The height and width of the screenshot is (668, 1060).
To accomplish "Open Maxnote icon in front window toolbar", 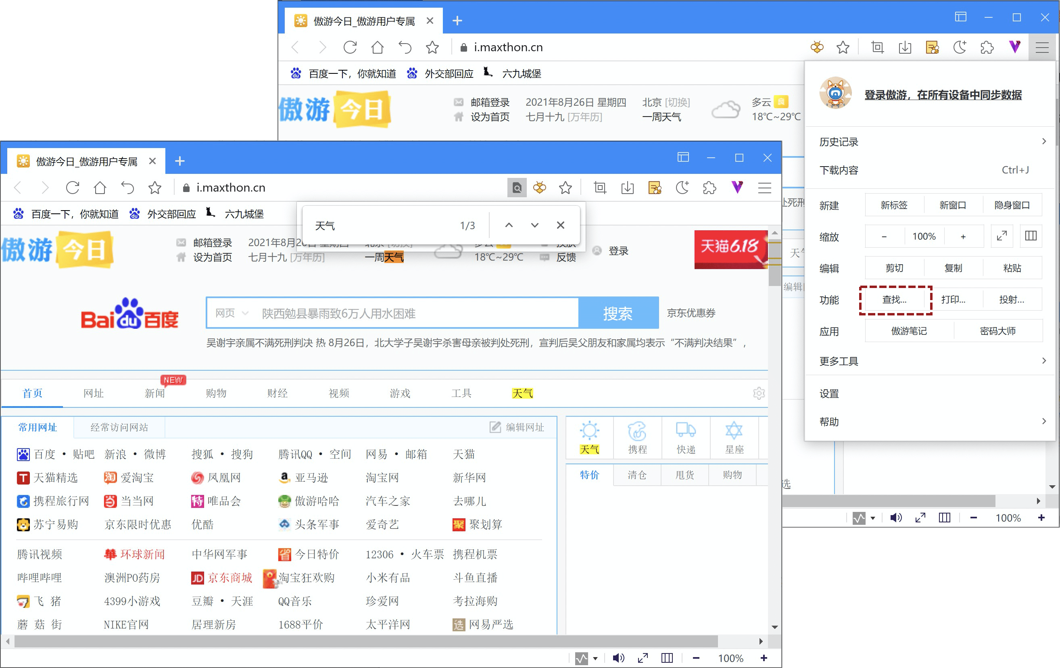I will coord(655,188).
